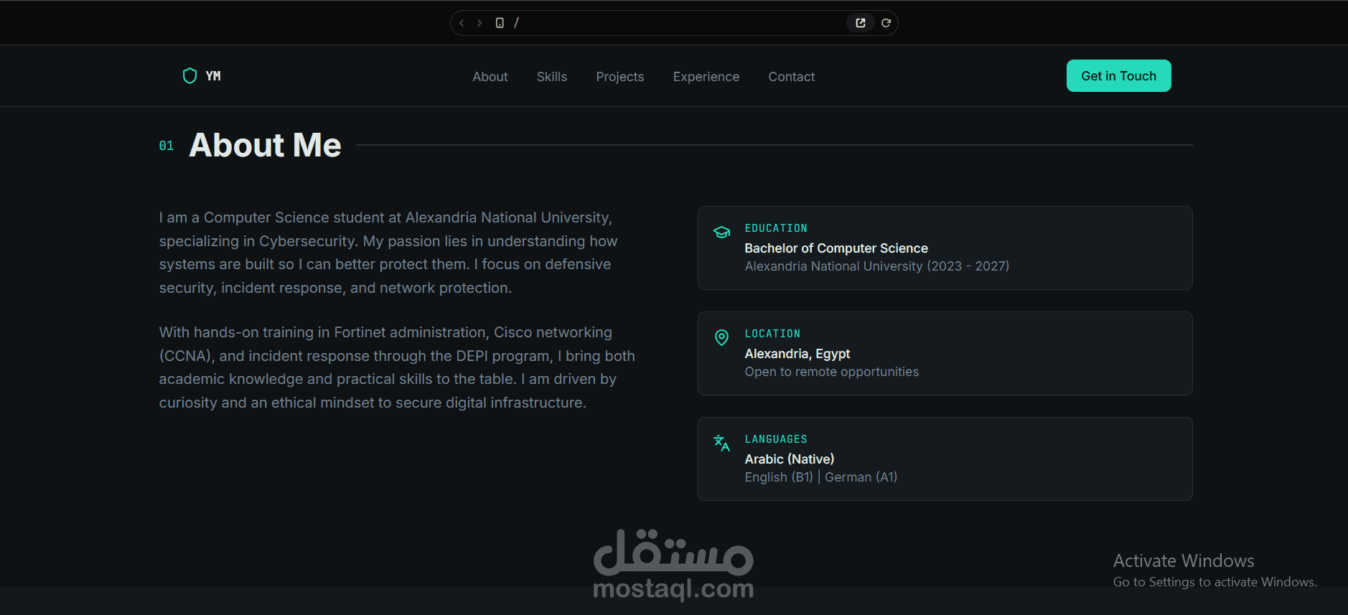Click the address bar URL field

coord(675,23)
